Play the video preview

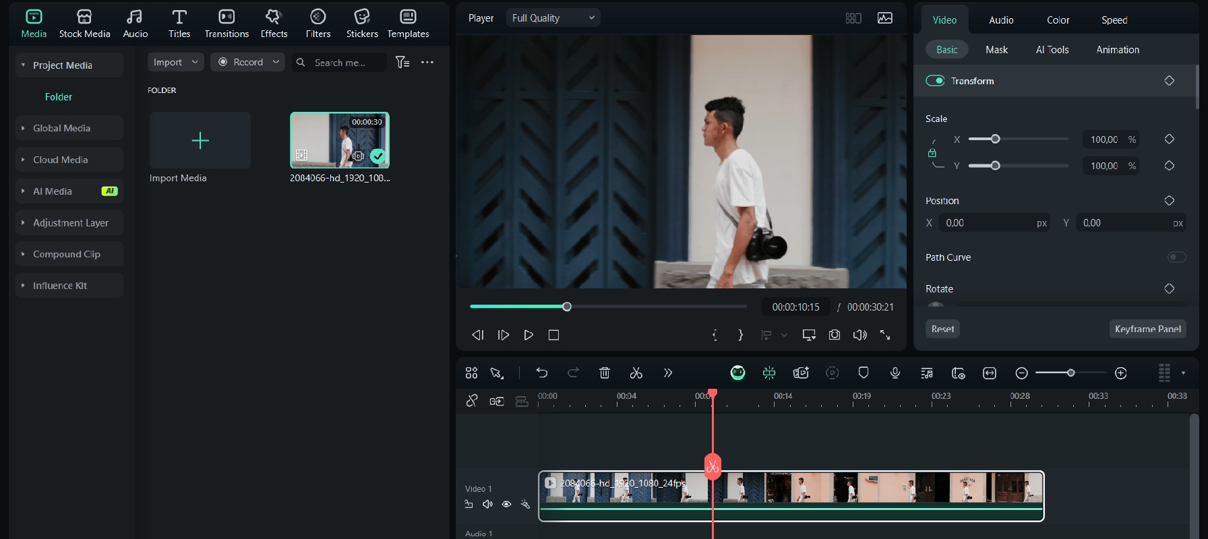528,335
